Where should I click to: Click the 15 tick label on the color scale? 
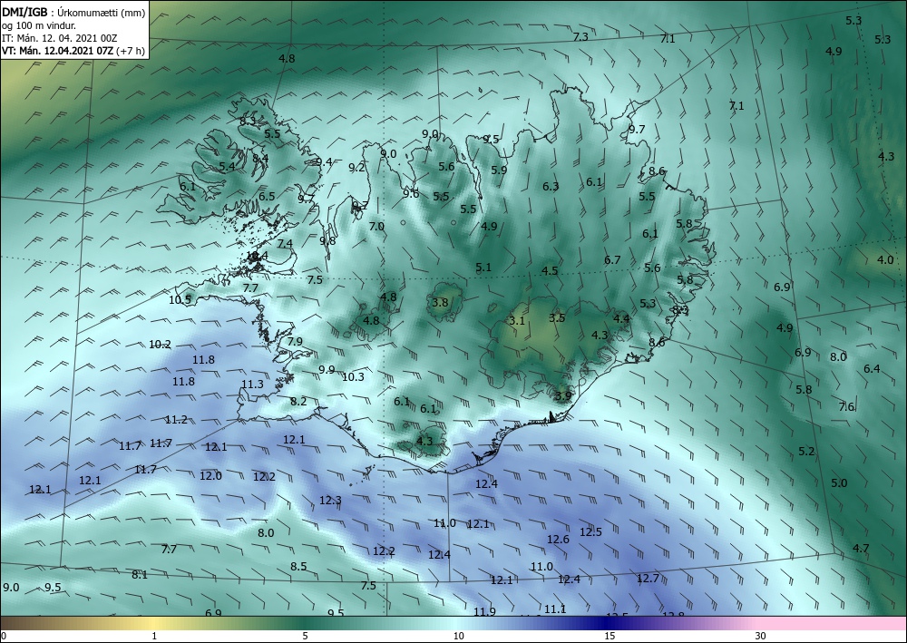pos(610,636)
